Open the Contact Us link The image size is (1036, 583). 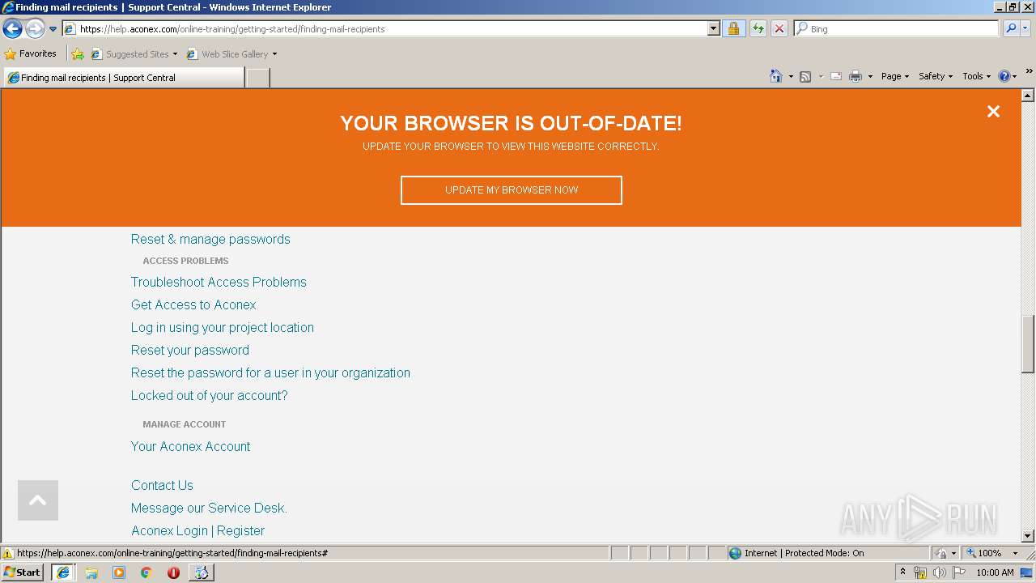pyautogui.click(x=162, y=485)
